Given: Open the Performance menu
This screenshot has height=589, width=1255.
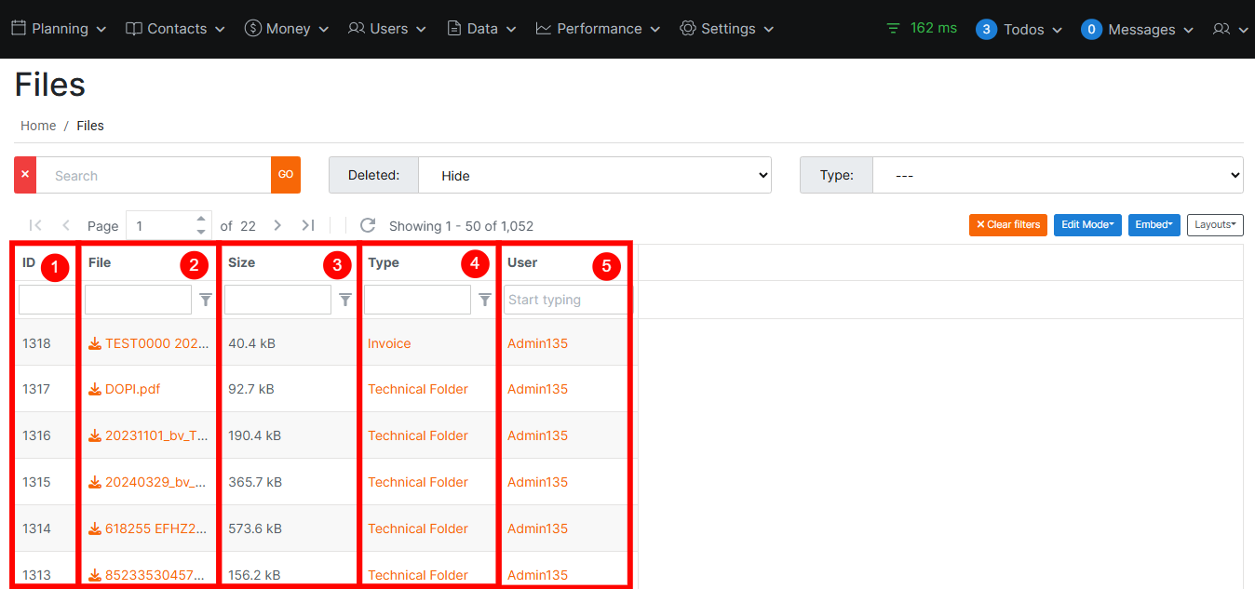Looking at the screenshot, I should 598,29.
